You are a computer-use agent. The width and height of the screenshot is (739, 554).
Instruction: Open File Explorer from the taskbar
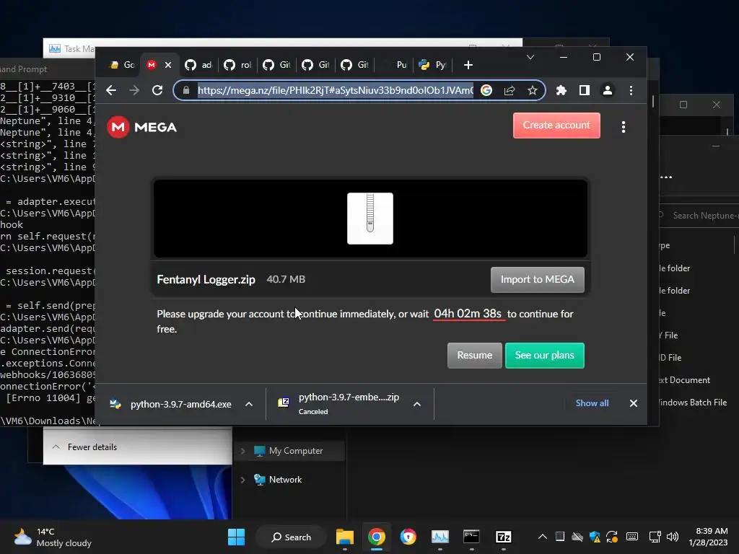point(345,537)
